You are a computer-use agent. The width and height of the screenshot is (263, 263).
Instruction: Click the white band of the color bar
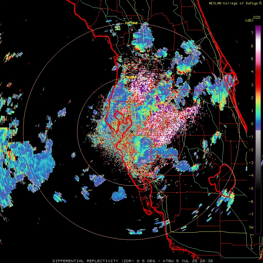point(258,44)
